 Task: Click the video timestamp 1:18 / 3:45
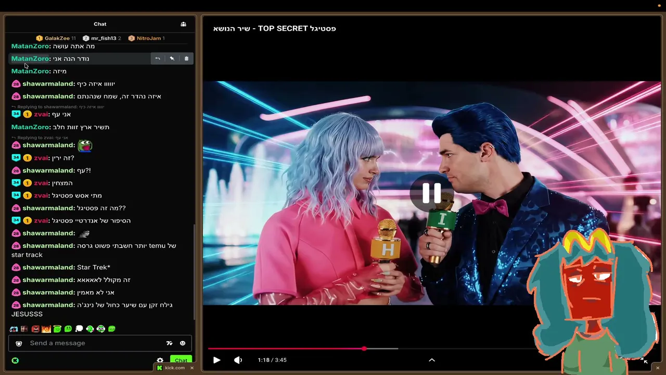[x=272, y=360]
